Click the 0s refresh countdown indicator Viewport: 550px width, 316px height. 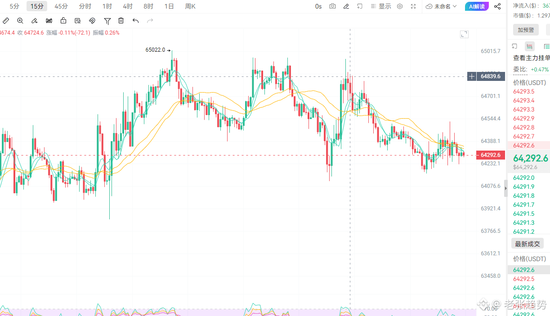coord(318,6)
